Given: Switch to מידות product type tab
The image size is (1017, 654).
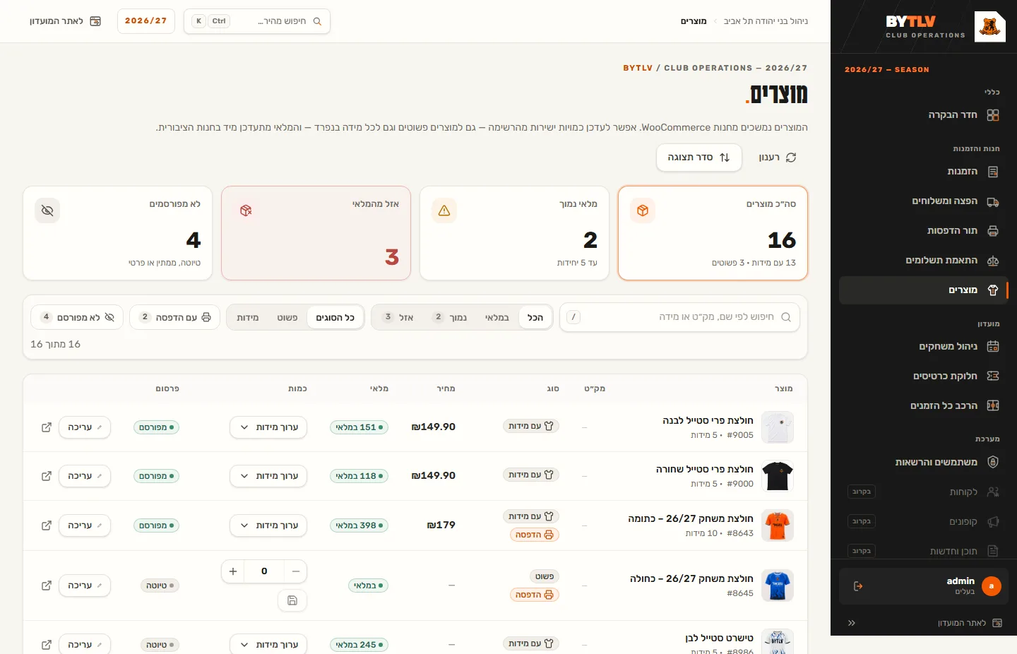Looking at the screenshot, I should coord(248,317).
